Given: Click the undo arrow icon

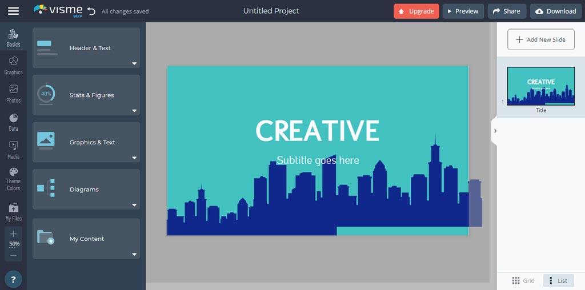Looking at the screenshot, I should (91, 11).
